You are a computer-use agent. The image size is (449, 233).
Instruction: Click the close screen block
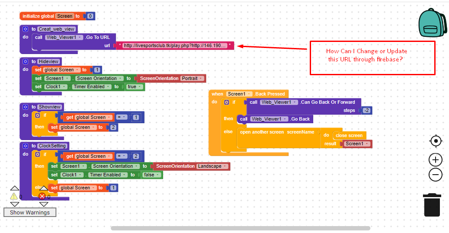[349, 135]
